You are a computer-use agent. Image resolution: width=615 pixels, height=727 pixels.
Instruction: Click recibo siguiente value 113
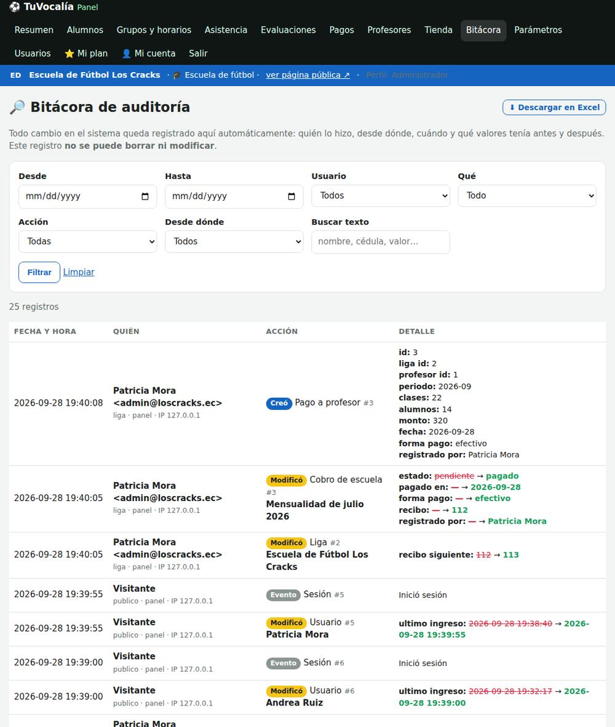point(511,555)
